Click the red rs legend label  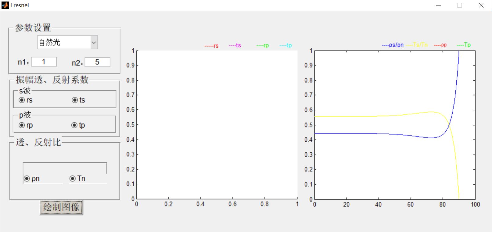click(211, 46)
